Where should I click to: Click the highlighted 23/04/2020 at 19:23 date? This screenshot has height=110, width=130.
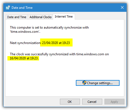tap(56, 43)
